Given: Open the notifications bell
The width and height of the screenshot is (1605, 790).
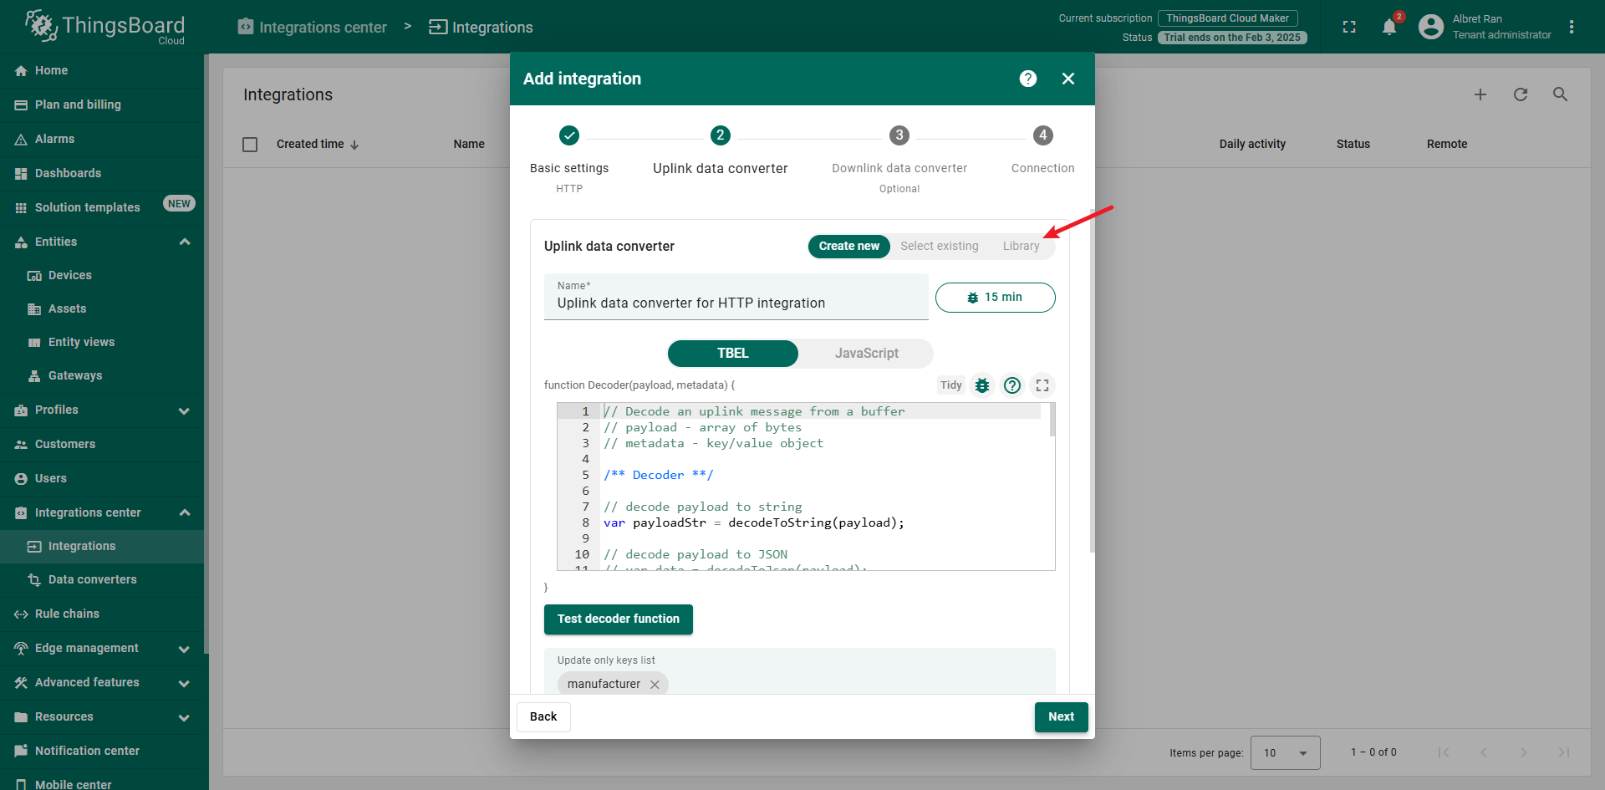Looking at the screenshot, I should (1389, 27).
